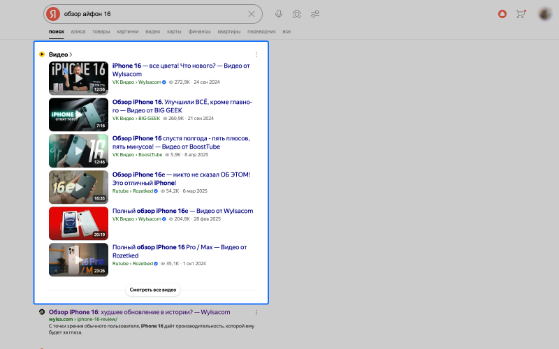Open three-dot menu of video block
This screenshot has height=349, width=559.
click(256, 54)
